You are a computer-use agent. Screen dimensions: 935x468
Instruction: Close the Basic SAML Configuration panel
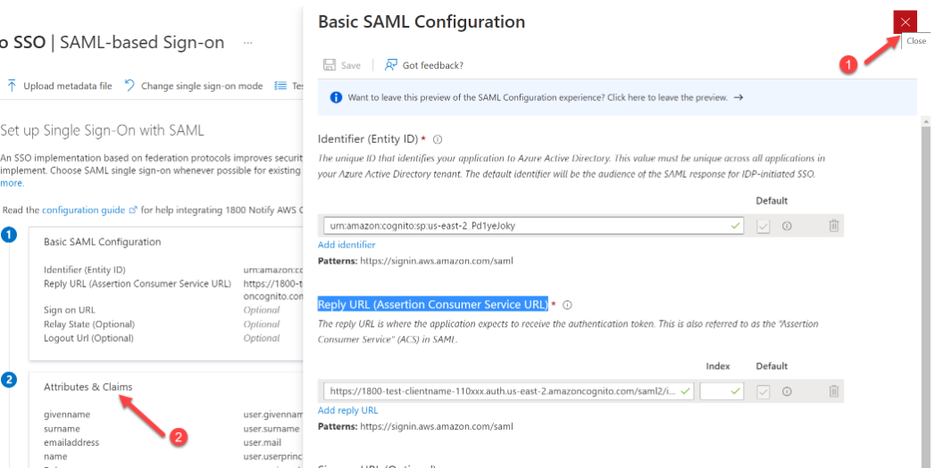(906, 22)
